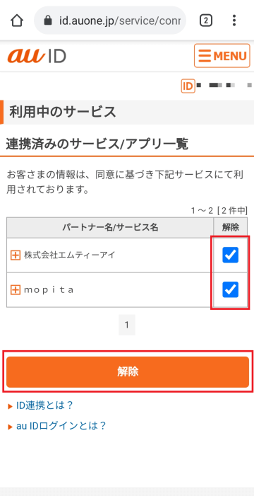Tap the orange ID badge icon
254x496 pixels.
pyautogui.click(x=188, y=86)
